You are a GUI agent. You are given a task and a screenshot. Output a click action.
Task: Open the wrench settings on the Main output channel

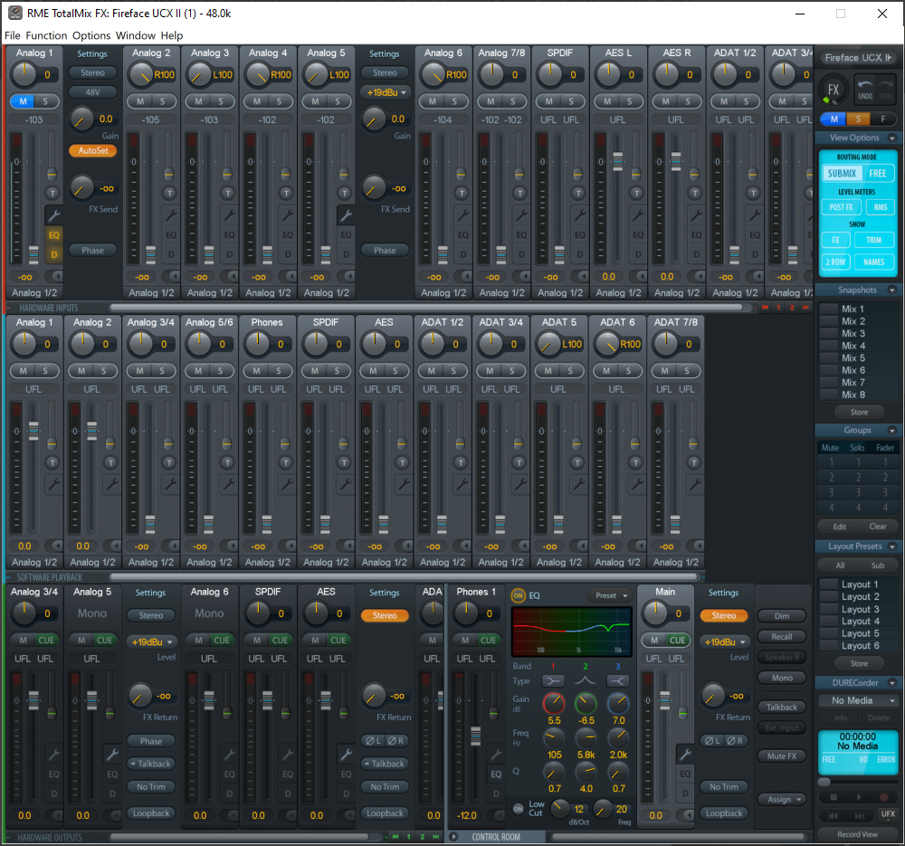(x=685, y=754)
